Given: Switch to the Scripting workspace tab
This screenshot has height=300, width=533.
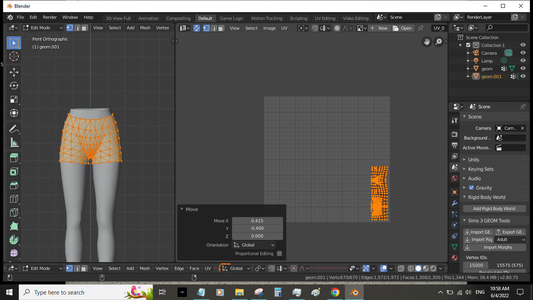Looking at the screenshot, I should 298,18.
